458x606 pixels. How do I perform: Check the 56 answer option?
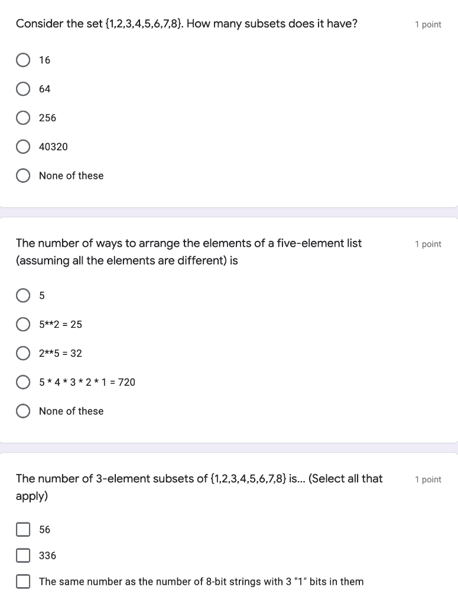[x=23, y=529]
